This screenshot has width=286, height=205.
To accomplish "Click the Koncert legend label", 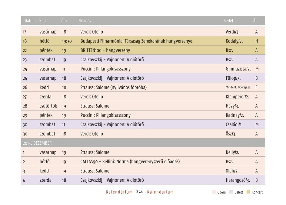I will pyautogui.click(x=257, y=192).
